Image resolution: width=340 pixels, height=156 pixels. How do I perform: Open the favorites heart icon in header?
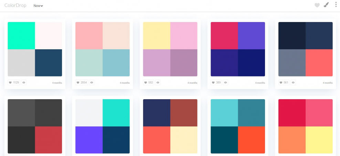point(317,5)
